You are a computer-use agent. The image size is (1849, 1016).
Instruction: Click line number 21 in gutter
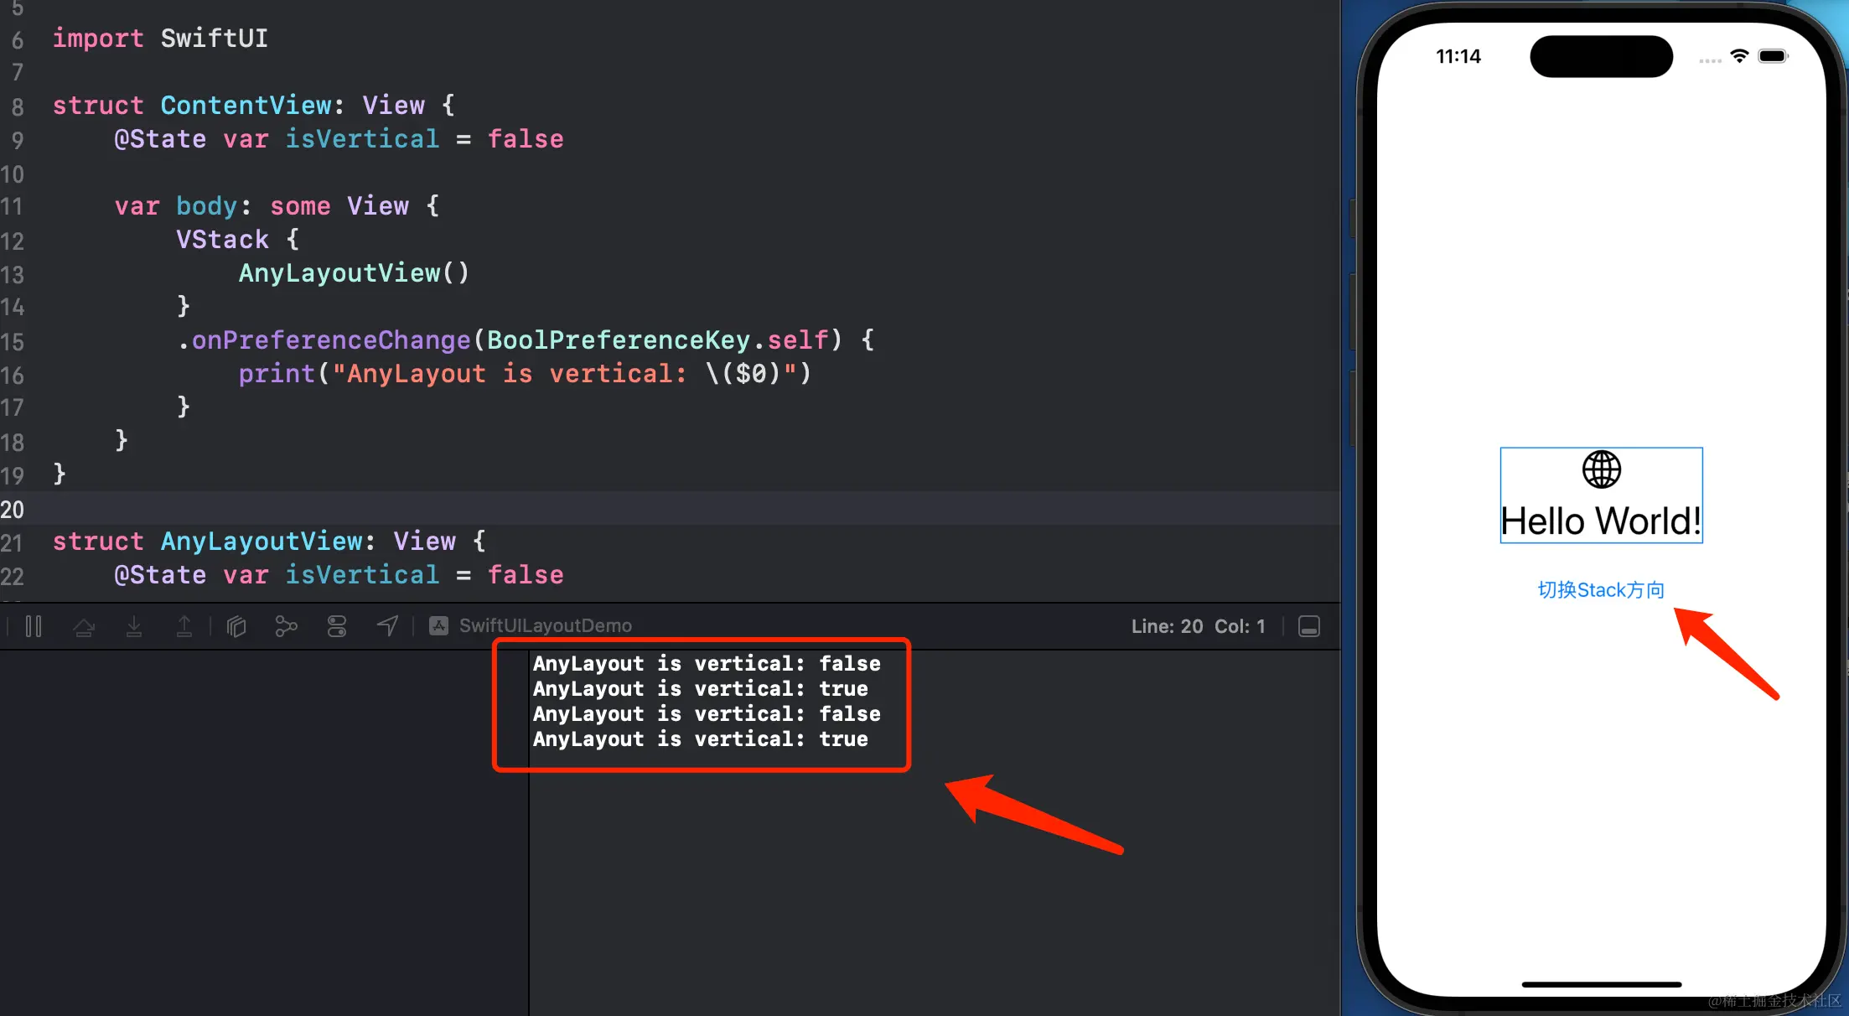click(x=13, y=542)
